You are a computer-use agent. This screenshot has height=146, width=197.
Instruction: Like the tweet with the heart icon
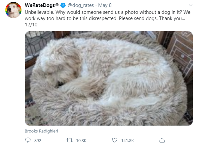click(115, 140)
